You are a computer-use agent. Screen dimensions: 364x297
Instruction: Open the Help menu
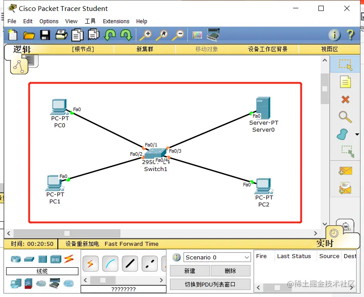[x=141, y=21]
